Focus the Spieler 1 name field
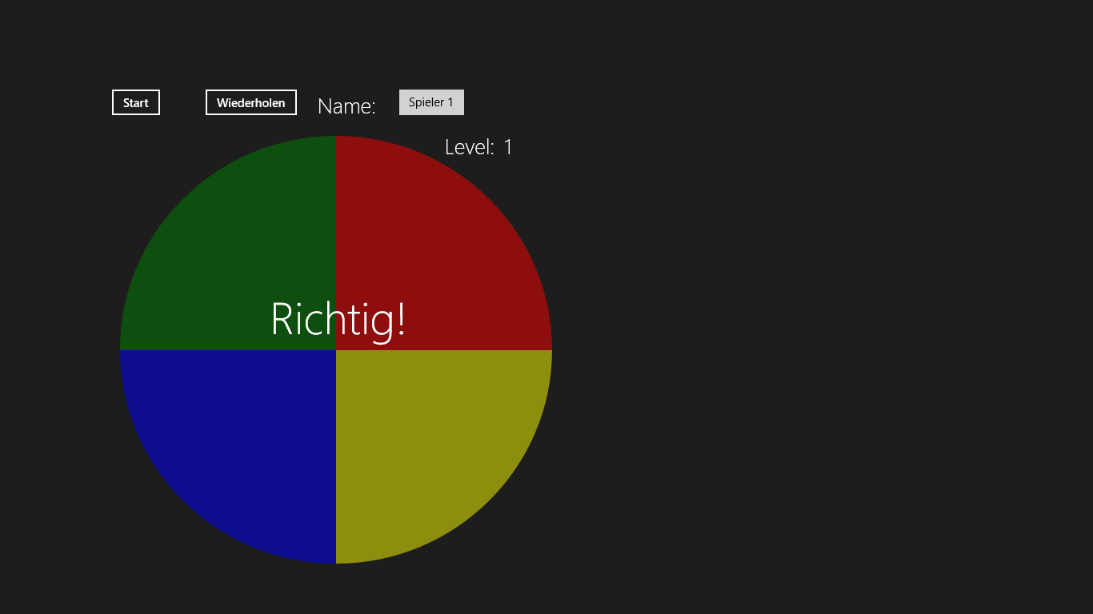Screen dimensions: 1093x614 431,102
